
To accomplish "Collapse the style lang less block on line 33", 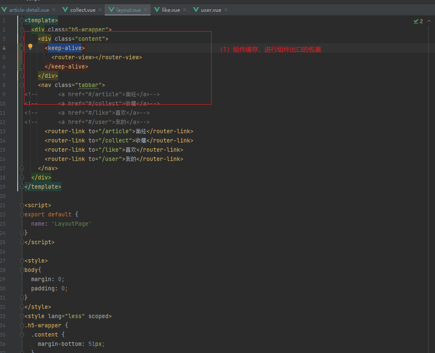I will [x=22, y=316].
